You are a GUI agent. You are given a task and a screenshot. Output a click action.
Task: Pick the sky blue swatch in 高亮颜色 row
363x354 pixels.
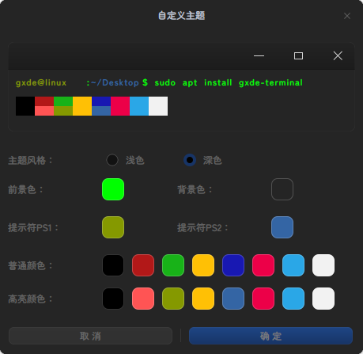(293, 299)
